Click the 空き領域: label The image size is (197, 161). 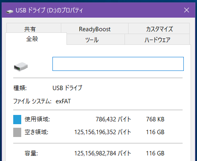36,132
